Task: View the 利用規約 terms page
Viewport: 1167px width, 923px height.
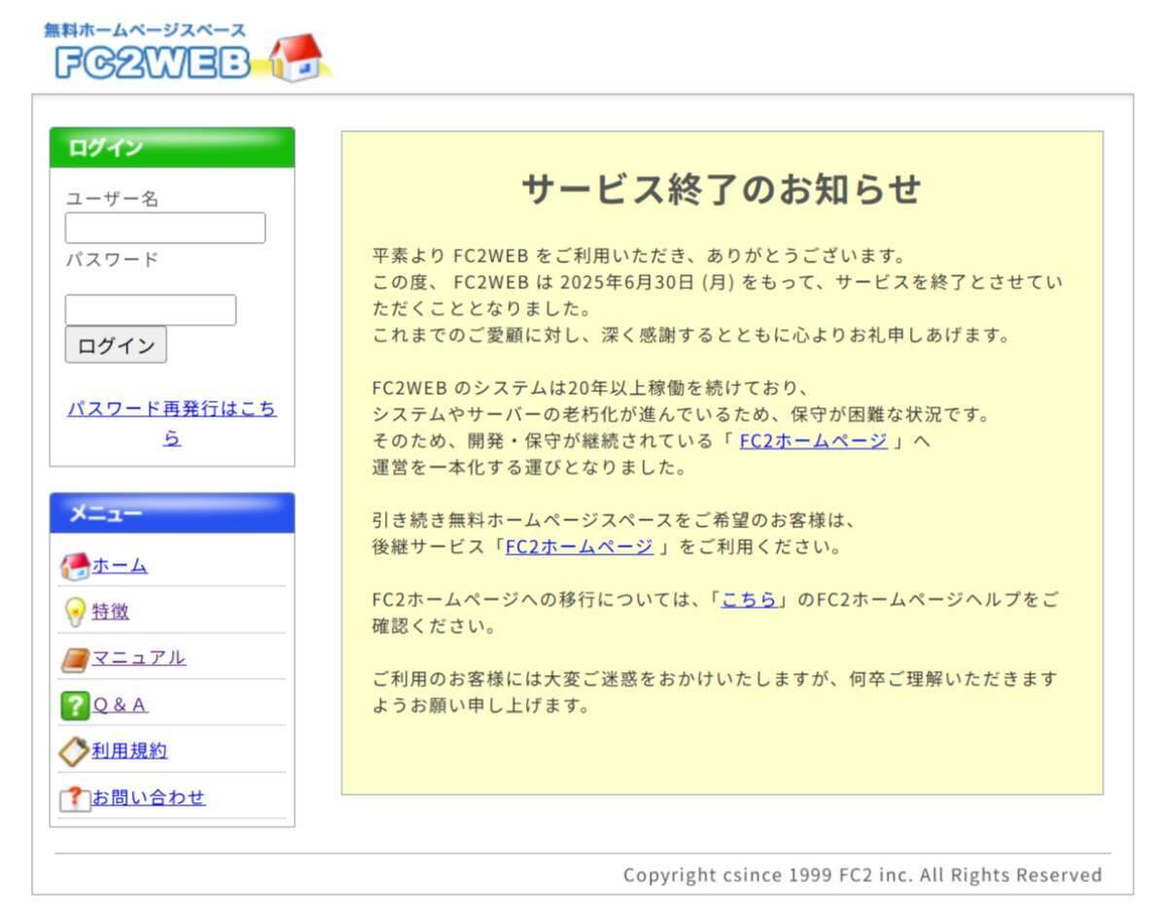Action: (129, 751)
